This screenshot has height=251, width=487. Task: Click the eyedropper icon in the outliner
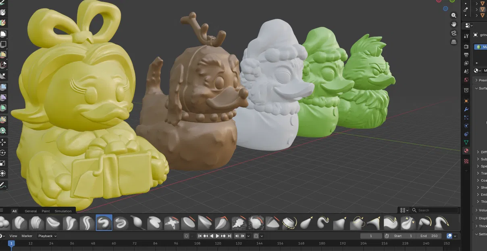coord(466,9)
